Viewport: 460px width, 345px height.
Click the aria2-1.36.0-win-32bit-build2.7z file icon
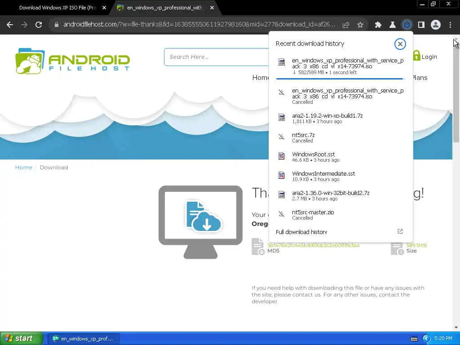point(281,195)
